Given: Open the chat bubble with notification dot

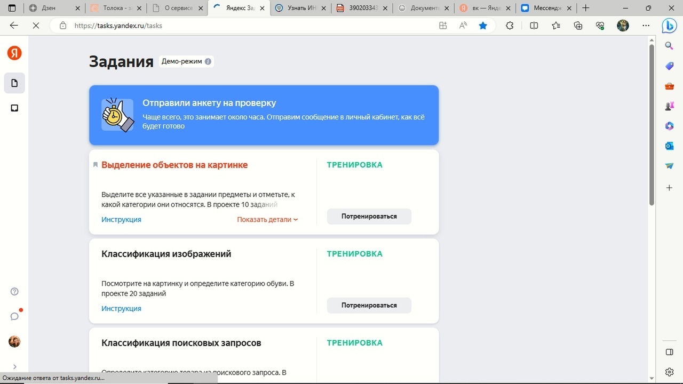Looking at the screenshot, I should pos(14,316).
